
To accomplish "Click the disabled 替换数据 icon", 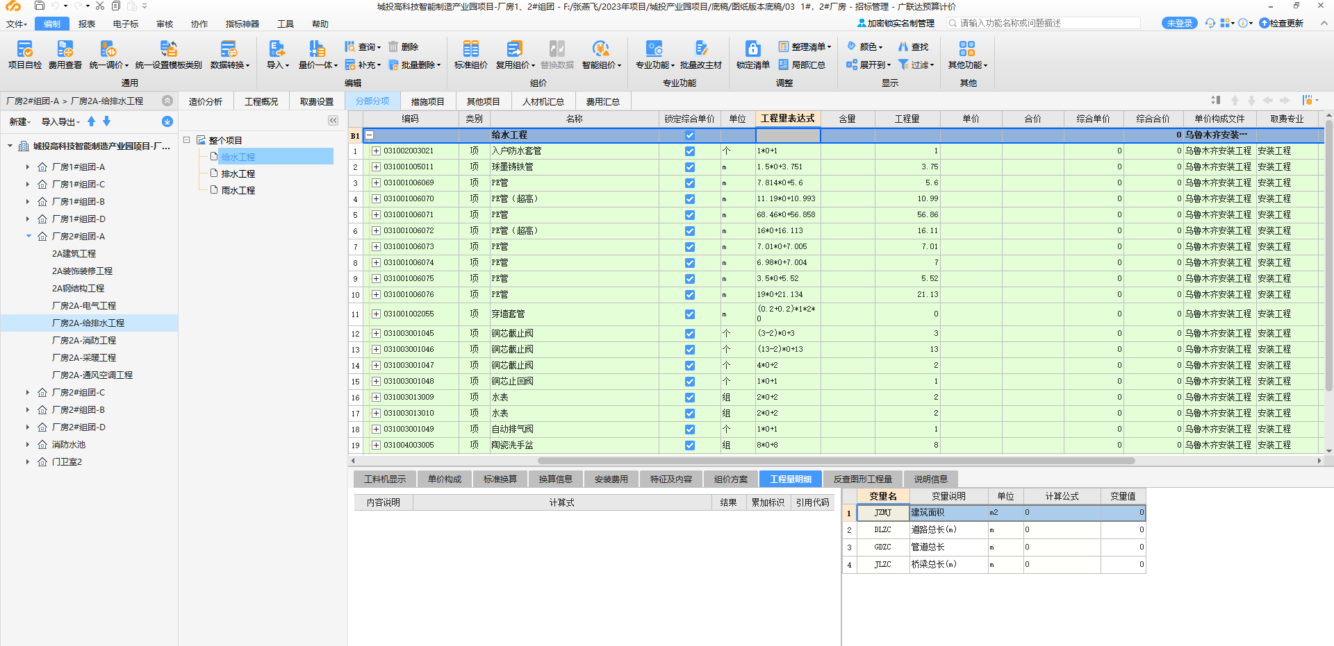I will point(557,49).
